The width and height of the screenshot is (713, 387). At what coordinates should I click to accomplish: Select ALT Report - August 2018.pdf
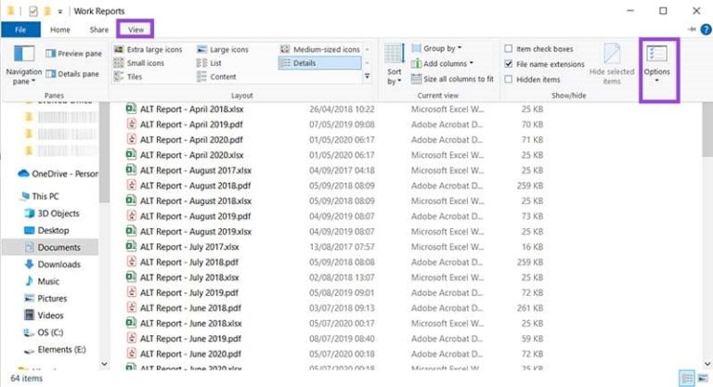195,186
